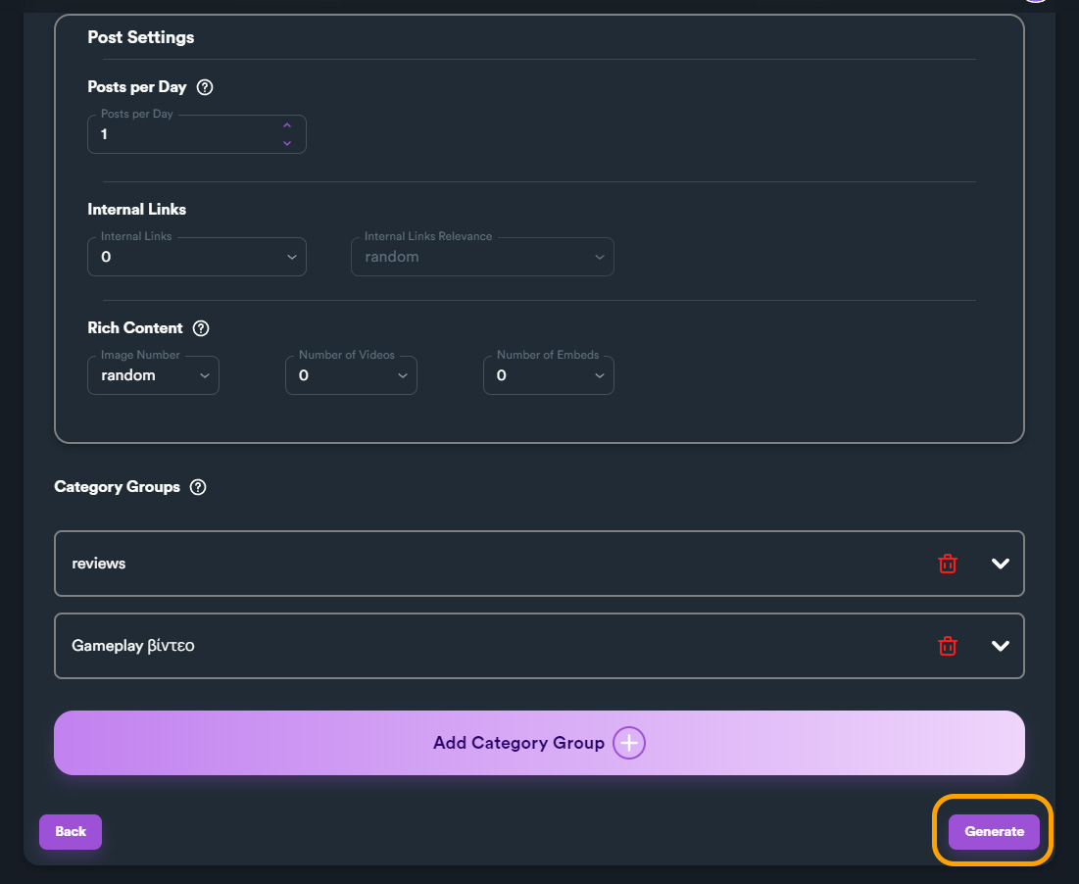Expand the reviews category group
The width and height of the screenshot is (1079, 884).
[1000, 564]
